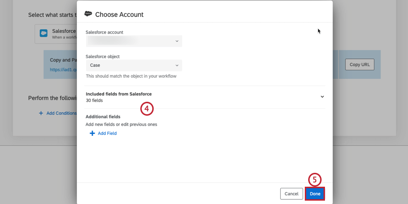Click the plus icon beside Add Conditions
The width and height of the screenshot is (408, 204).
[x=41, y=113]
